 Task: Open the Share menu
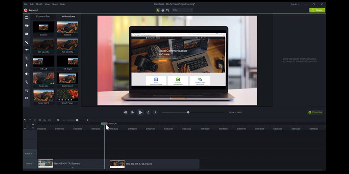click(55, 4)
